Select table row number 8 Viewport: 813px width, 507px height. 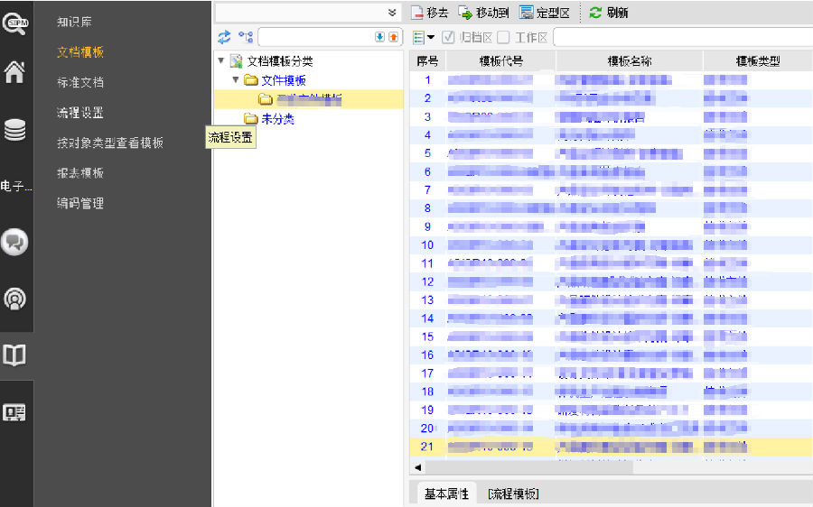click(x=612, y=208)
